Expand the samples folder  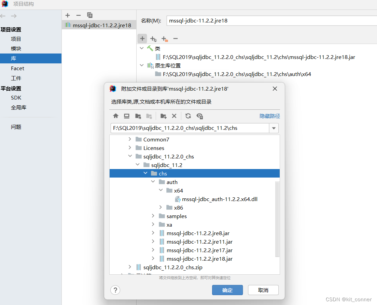click(153, 216)
